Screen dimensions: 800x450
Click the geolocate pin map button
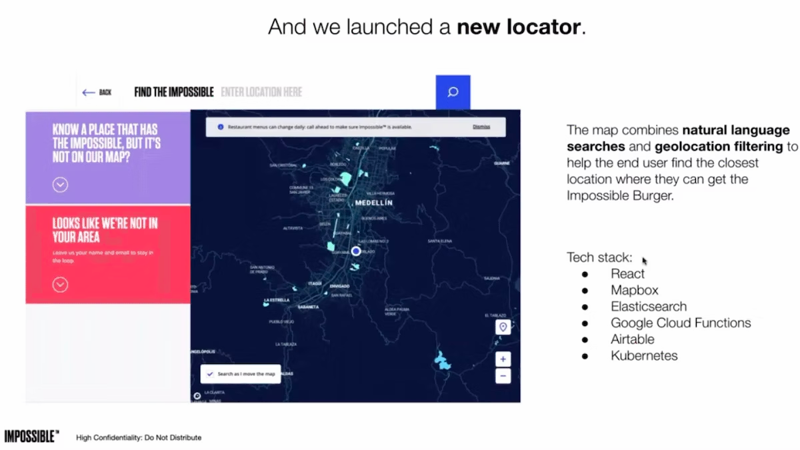[x=503, y=327]
